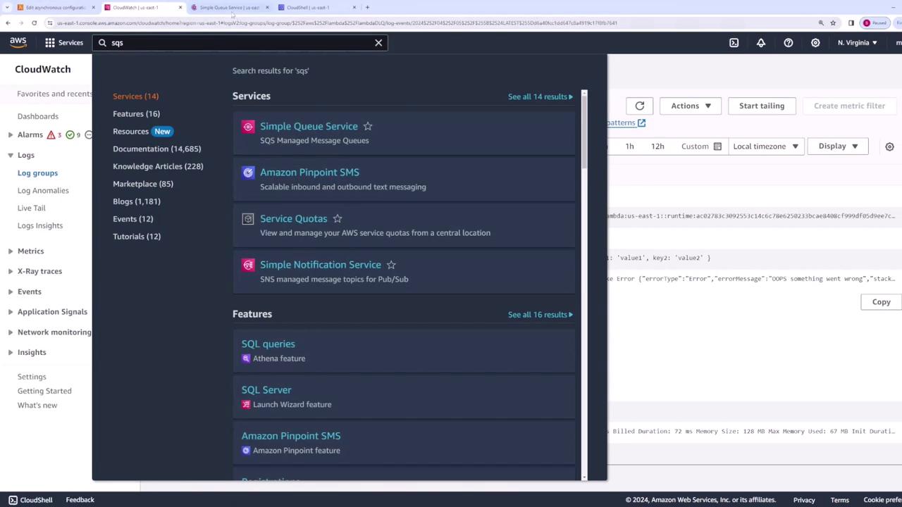Open the Display dropdown
Screen dimensions: 902x507
tap(838, 146)
